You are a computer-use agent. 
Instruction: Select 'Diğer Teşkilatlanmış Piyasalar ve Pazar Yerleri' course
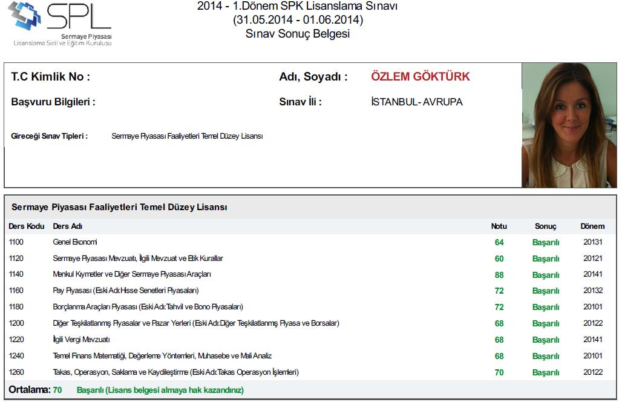[196, 323]
